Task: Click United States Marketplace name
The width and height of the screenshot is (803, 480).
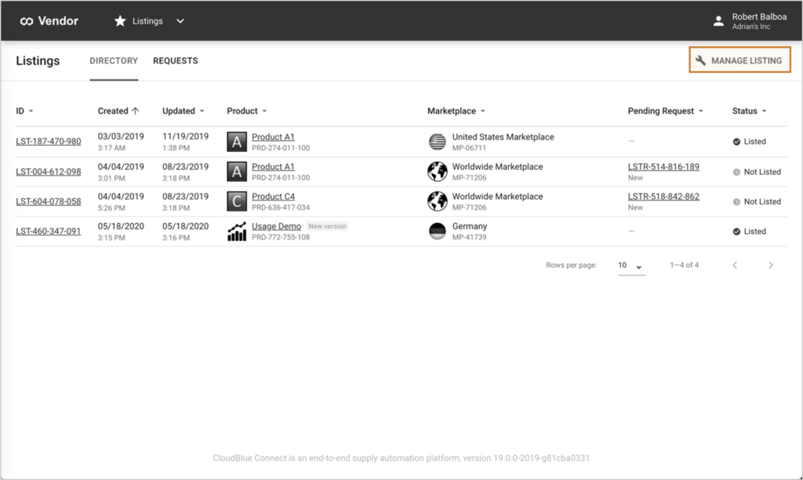Action: pos(503,137)
